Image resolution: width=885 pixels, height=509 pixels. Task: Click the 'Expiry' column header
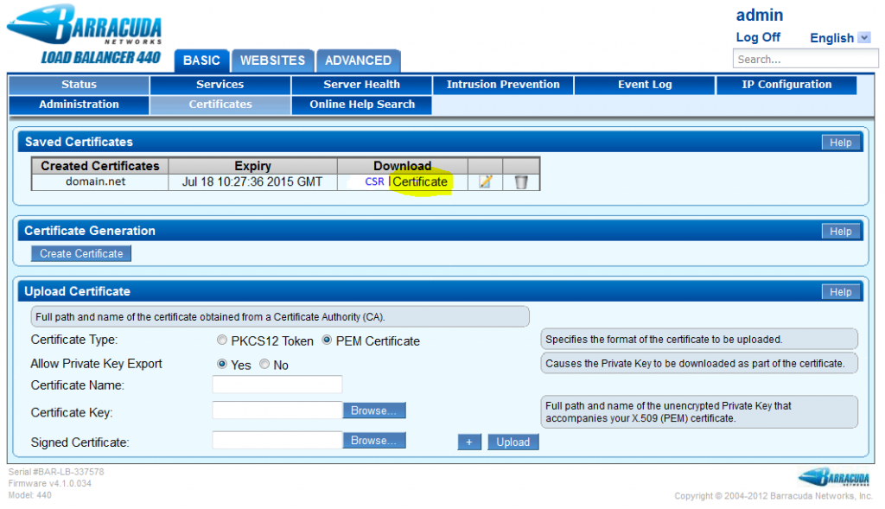(x=252, y=166)
